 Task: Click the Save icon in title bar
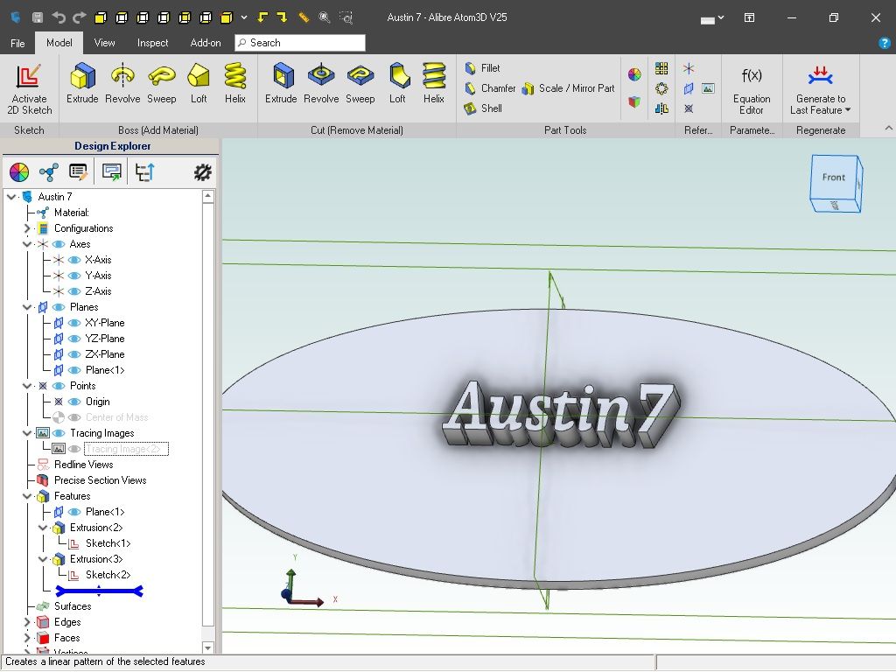[x=37, y=17]
